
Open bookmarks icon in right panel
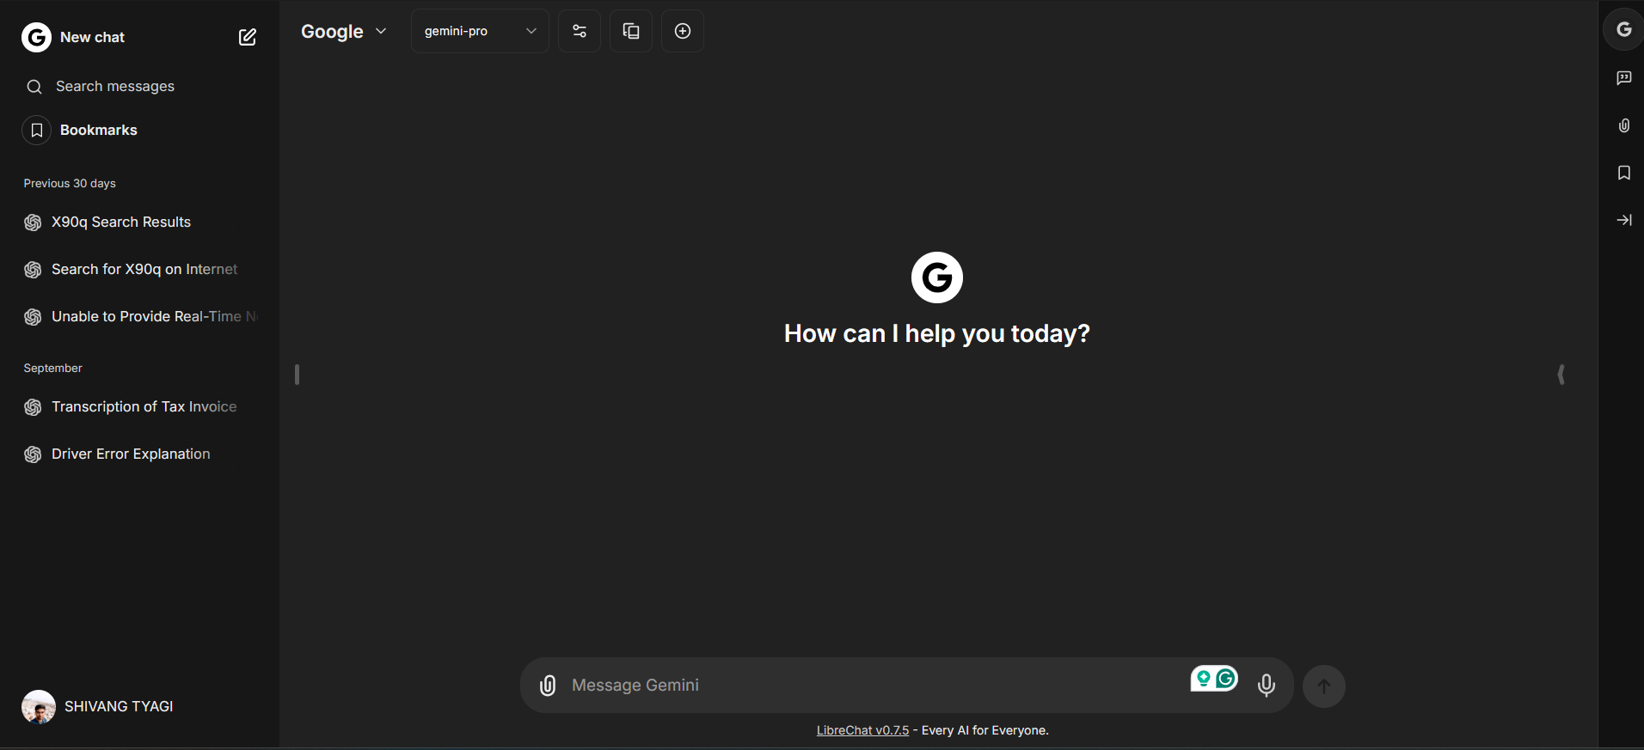click(x=1623, y=173)
